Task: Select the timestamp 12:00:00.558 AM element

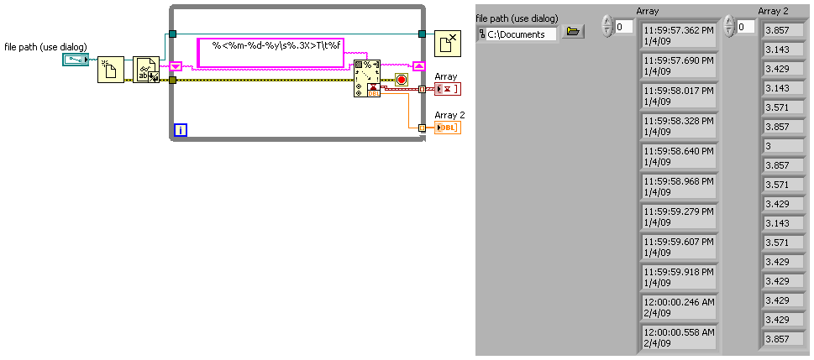Action: (x=679, y=337)
